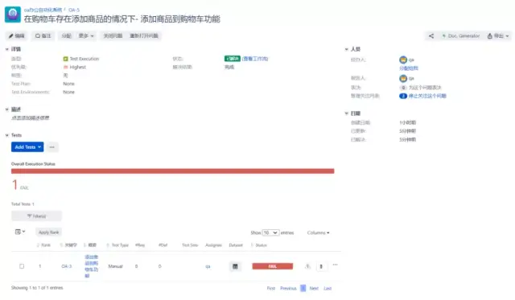
Task: Click the pencil Edit button
Action: (16, 35)
